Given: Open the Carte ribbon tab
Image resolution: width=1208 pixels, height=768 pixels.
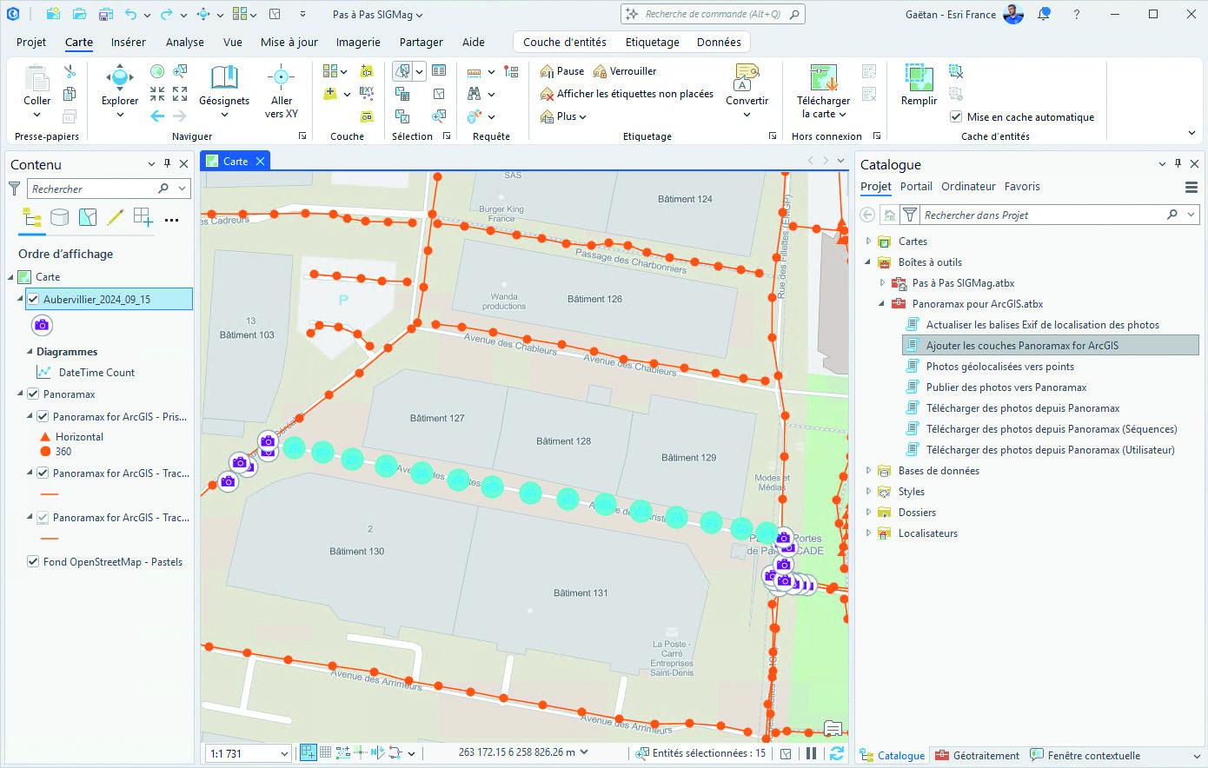Looking at the screenshot, I should click(79, 42).
